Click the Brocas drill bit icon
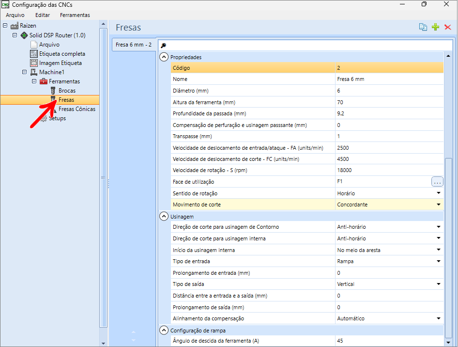 click(53, 91)
